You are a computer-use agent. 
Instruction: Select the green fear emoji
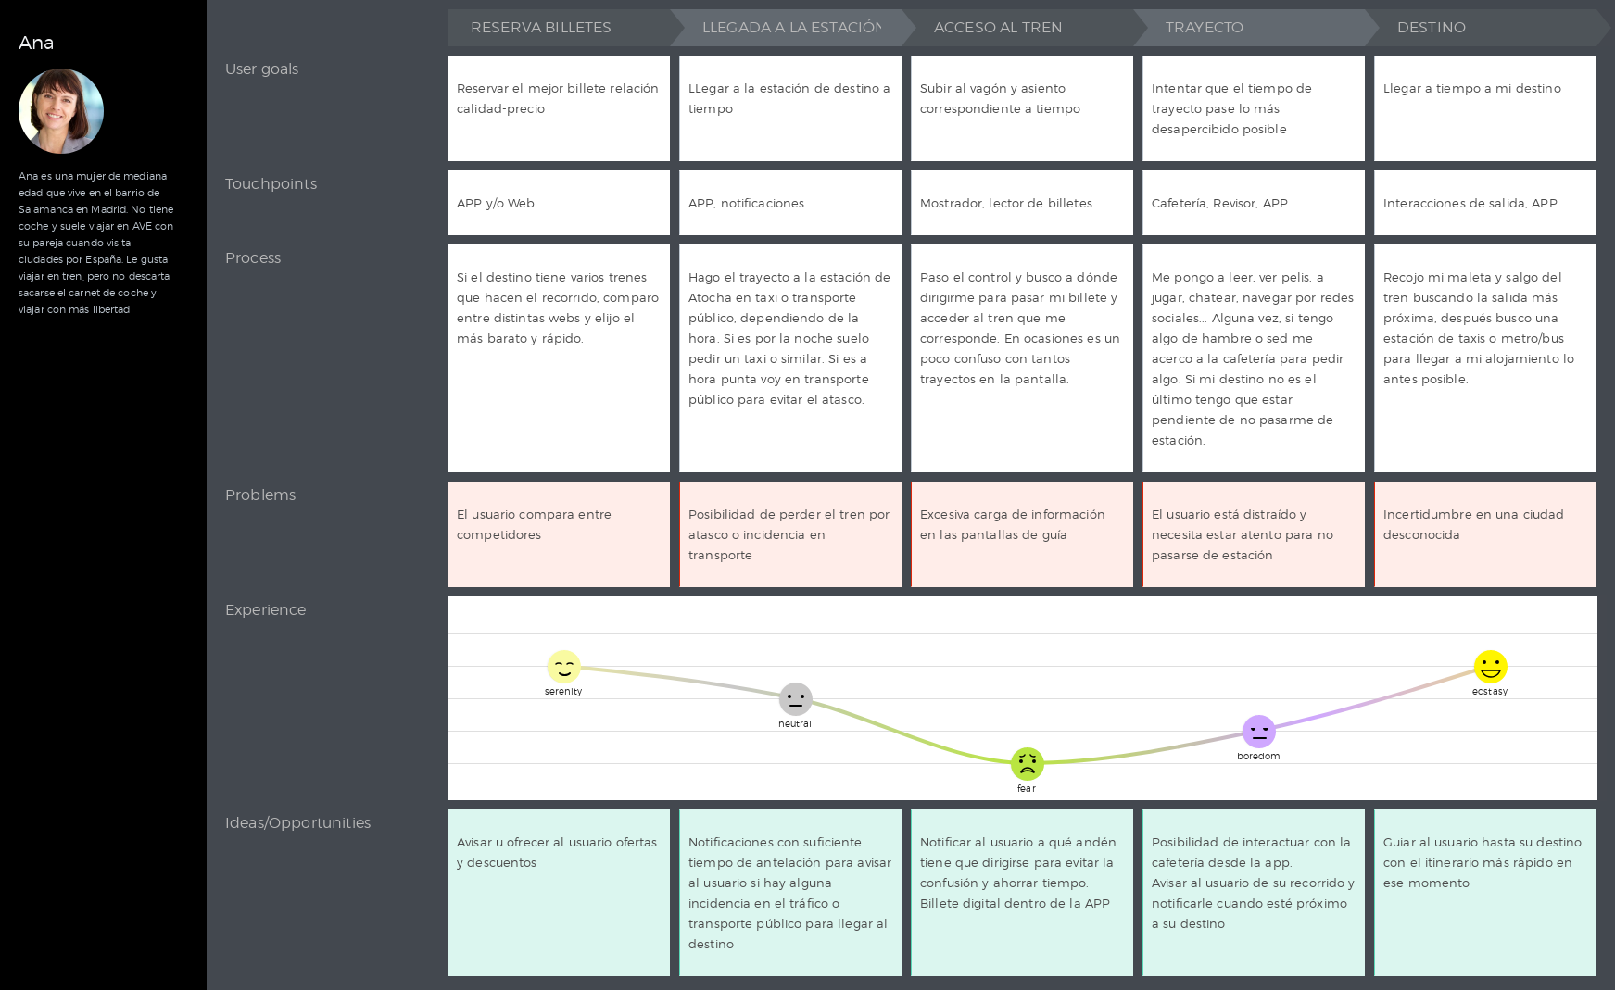(1027, 764)
